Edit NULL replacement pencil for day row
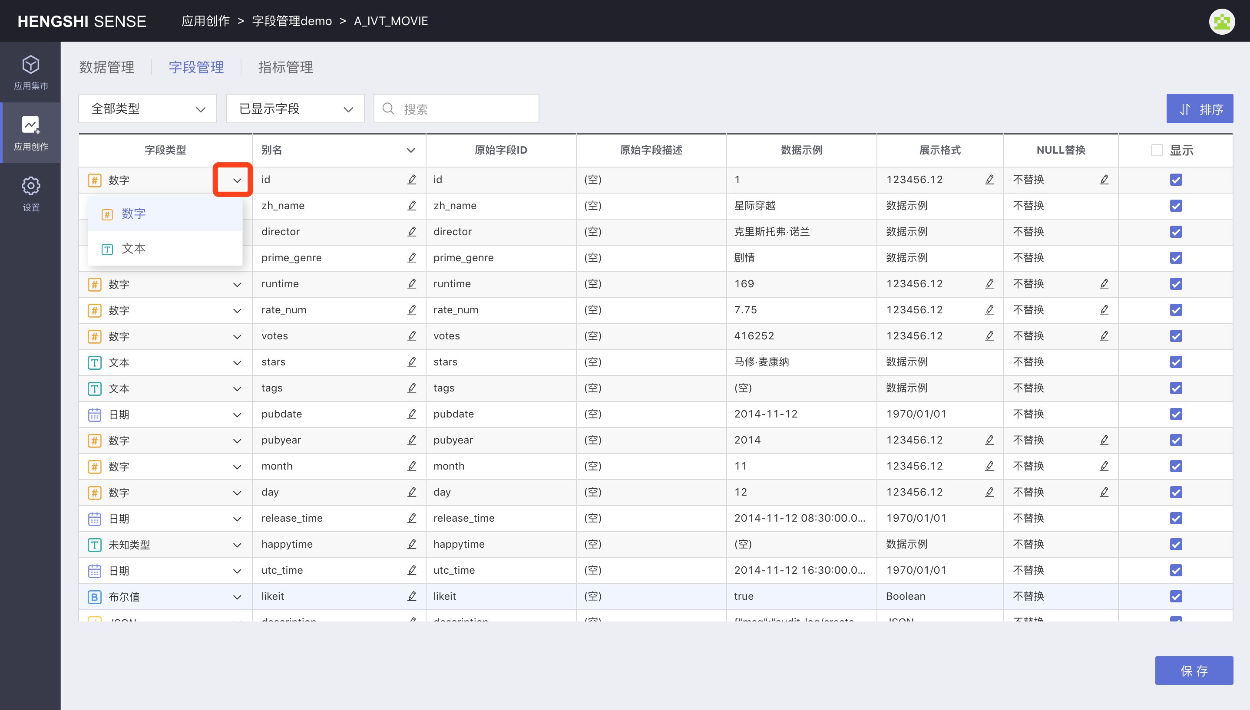This screenshot has width=1250, height=710. [1104, 492]
